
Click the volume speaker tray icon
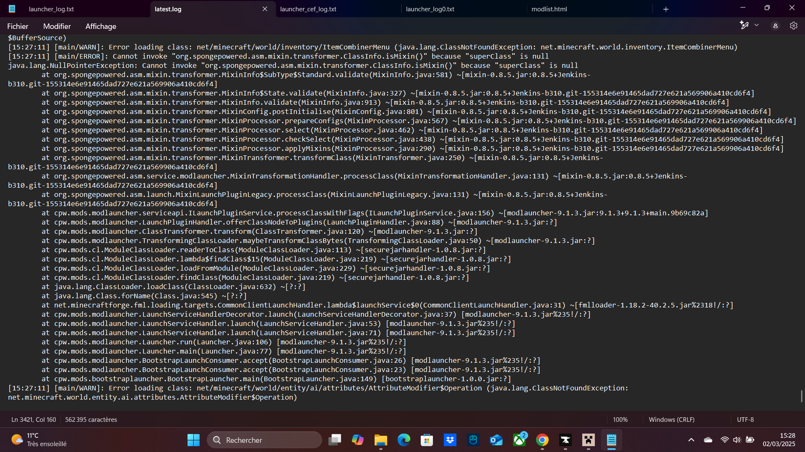coord(737,440)
